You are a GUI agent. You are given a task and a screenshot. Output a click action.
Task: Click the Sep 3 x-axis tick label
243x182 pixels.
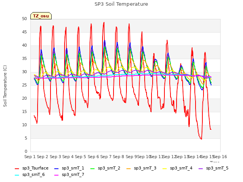(55, 157)
